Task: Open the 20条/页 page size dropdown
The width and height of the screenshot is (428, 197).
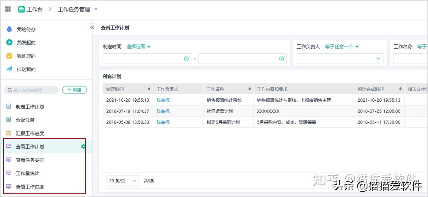Action: coord(123,180)
